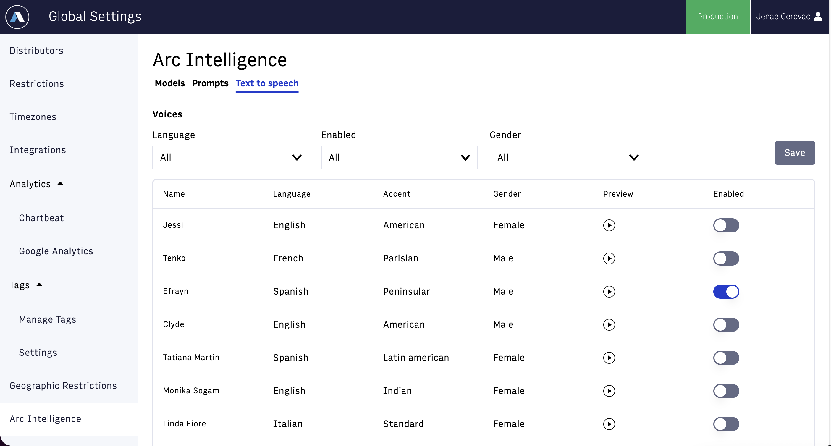The image size is (831, 446).
Task: Enable the Monika Sogam voice toggle
Action: click(x=726, y=391)
